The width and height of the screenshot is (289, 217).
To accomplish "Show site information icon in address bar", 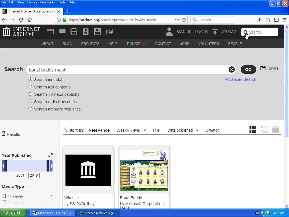I will click(58, 20).
